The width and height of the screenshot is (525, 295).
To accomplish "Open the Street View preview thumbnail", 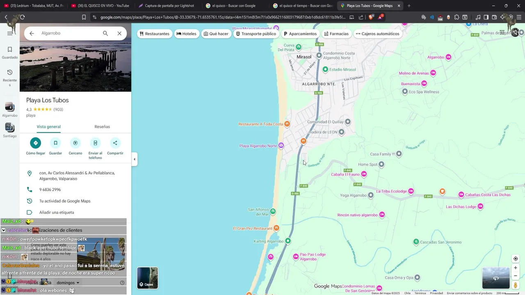I will 496,278.
